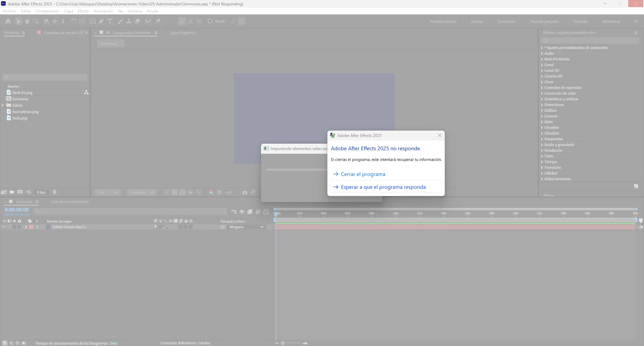Select the Eraser tool
Image resolution: width=644 pixels, height=346 pixels.
(138, 21)
